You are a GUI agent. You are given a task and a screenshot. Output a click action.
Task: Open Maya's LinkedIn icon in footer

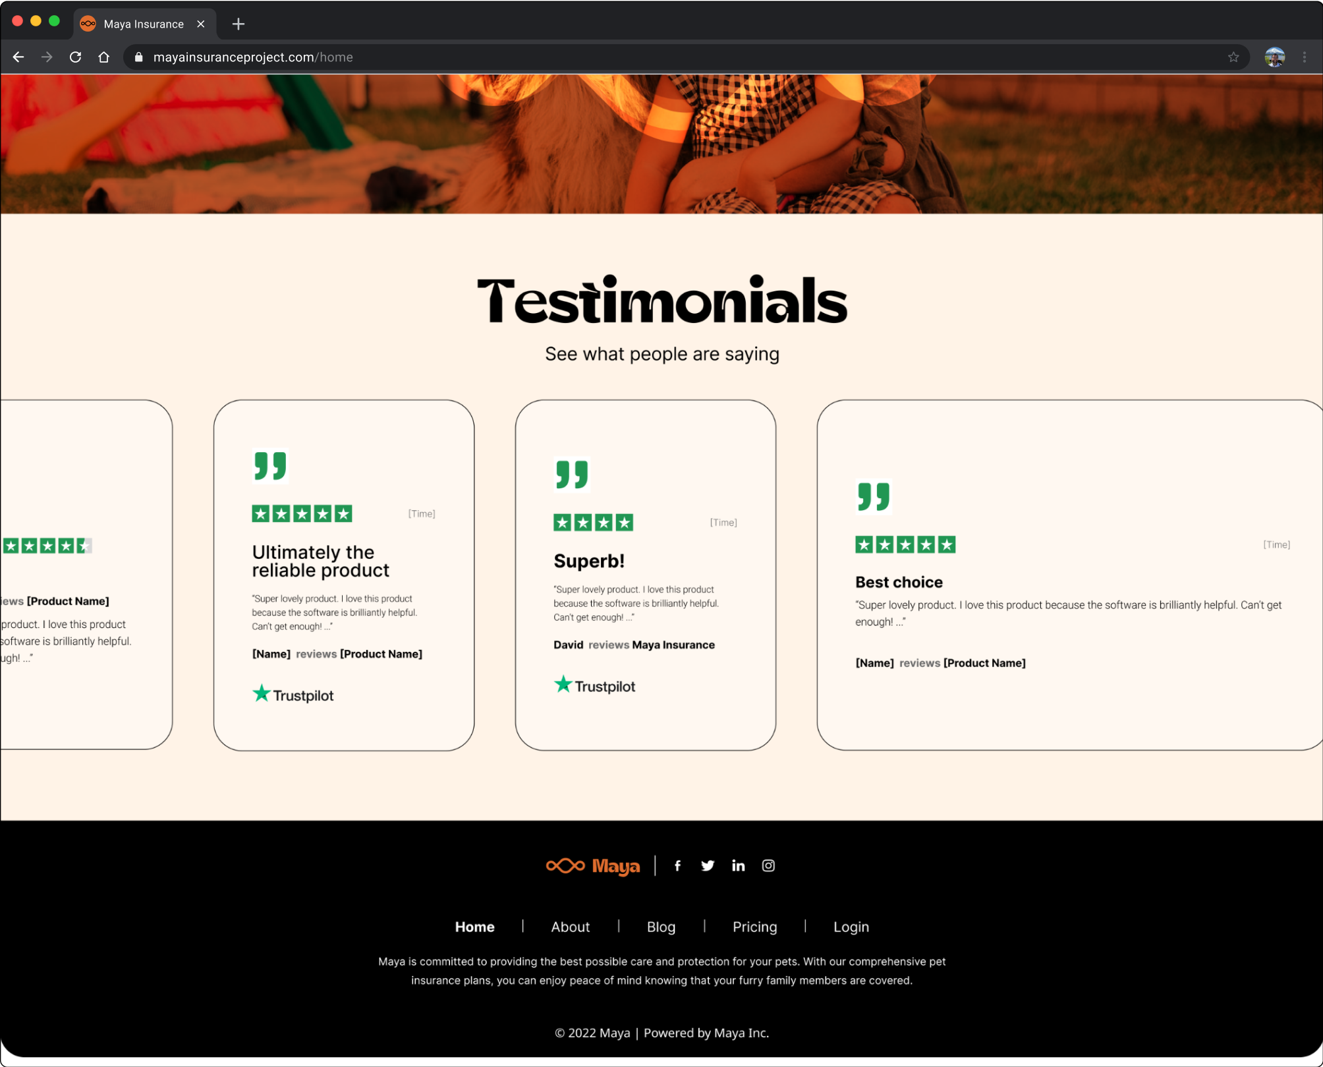pos(738,865)
